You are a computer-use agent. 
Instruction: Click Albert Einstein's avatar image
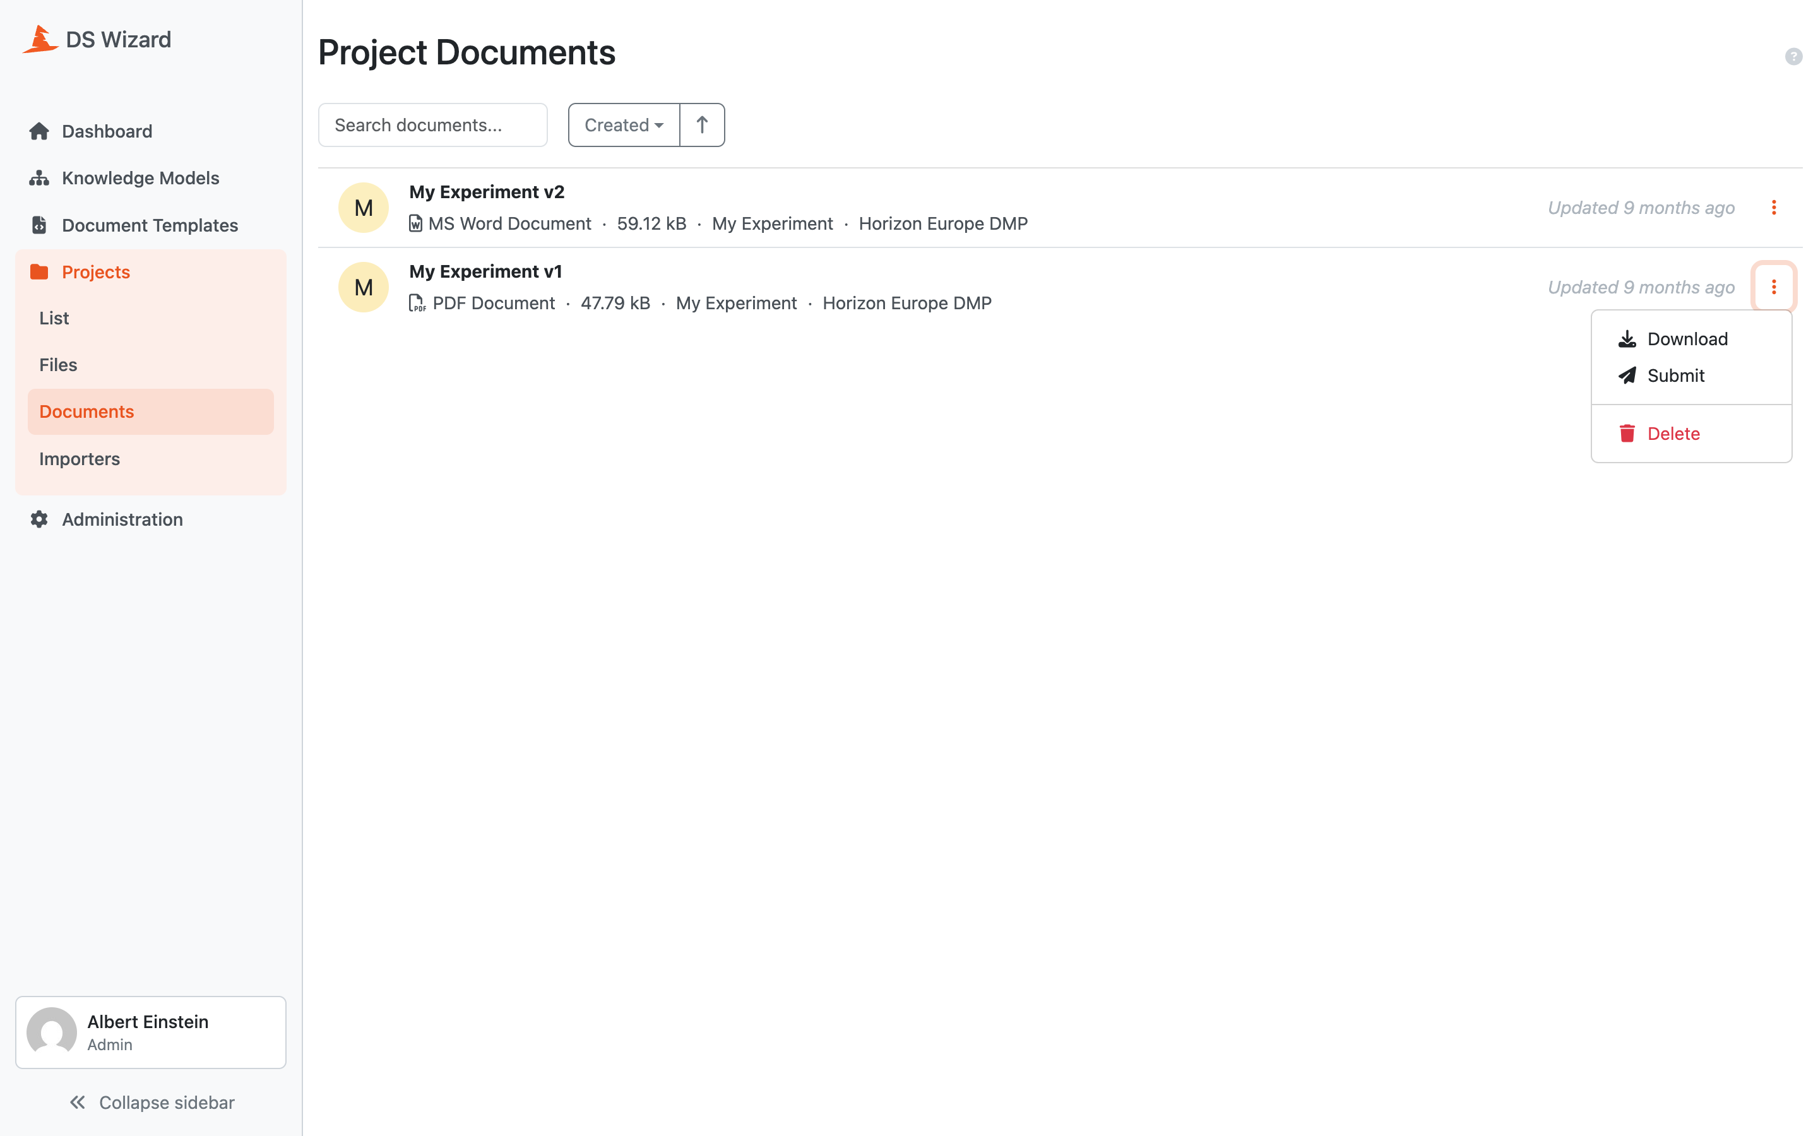click(52, 1032)
